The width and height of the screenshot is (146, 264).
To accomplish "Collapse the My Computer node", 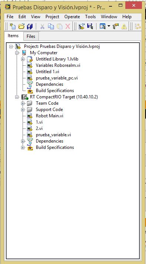I will pyautogui.click(x=17, y=53).
